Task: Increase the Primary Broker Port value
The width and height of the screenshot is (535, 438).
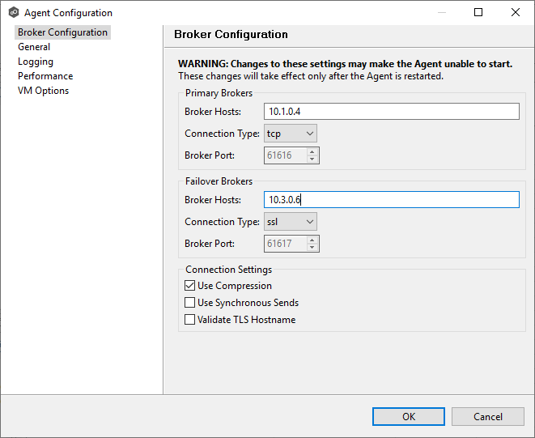Action: click(312, 151)
